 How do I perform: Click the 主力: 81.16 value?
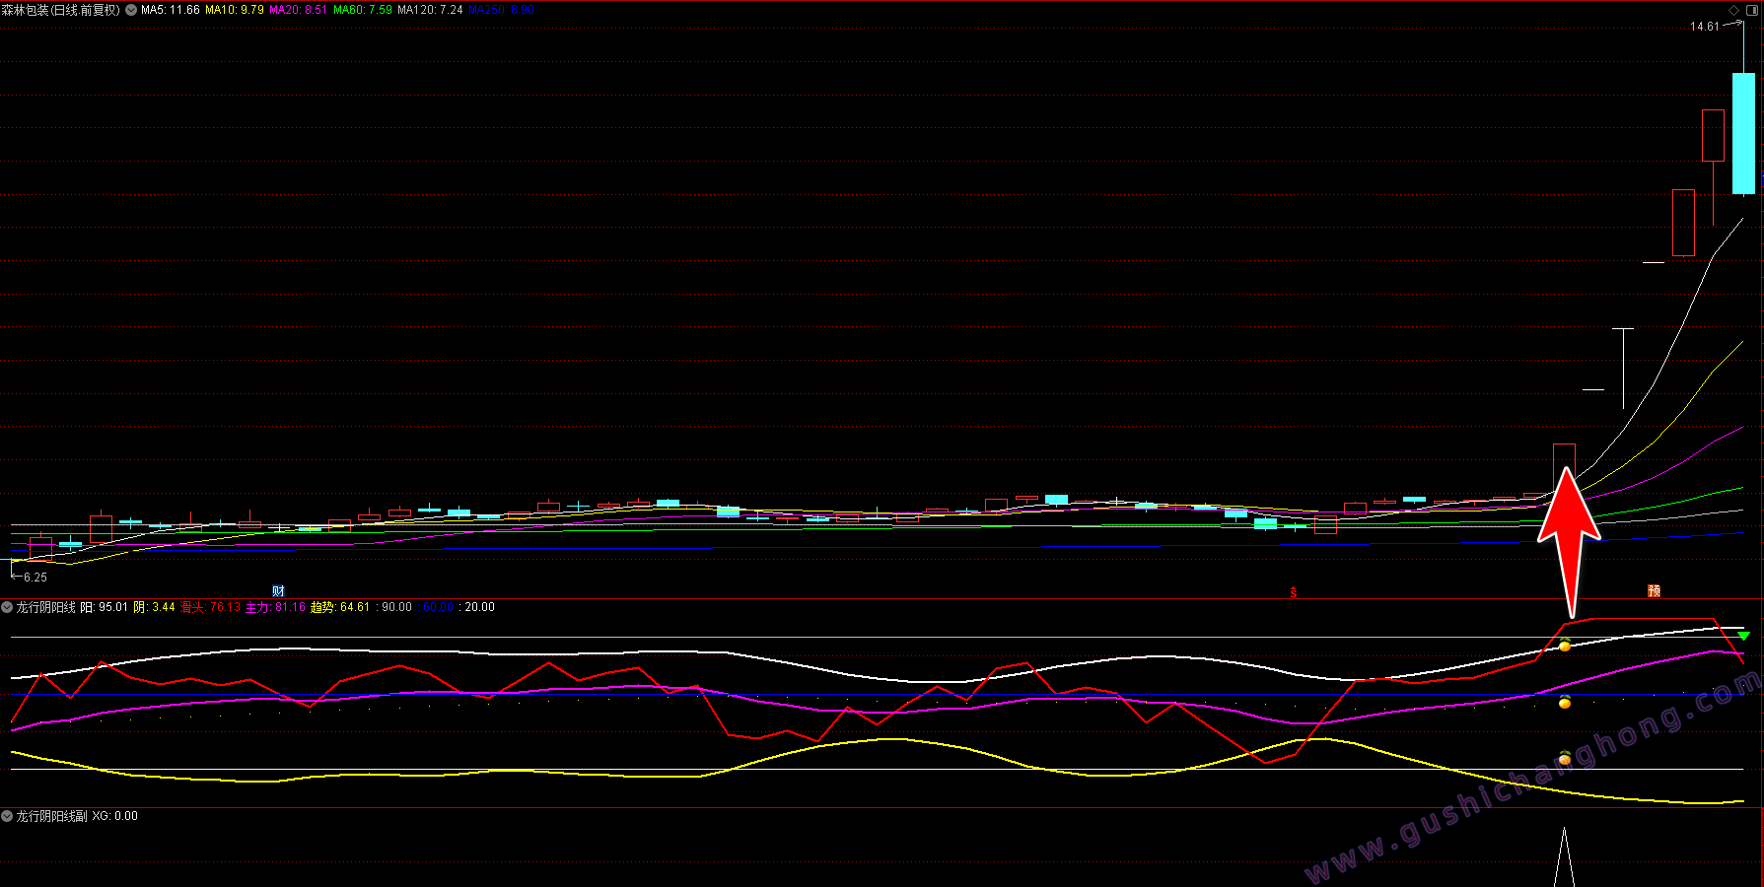click(x=276, y=607)
